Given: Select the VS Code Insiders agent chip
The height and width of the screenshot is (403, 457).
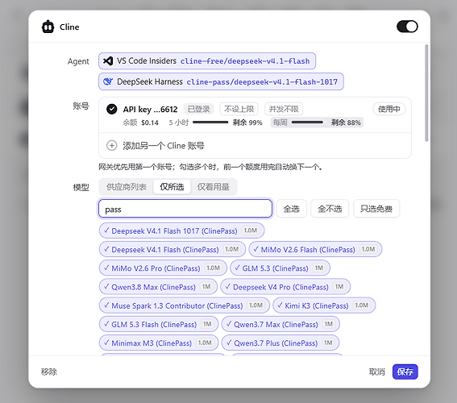Looking at the screenshot, I should [207, 61].
